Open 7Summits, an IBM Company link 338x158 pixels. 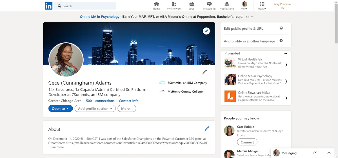click(x=183, y=83)
